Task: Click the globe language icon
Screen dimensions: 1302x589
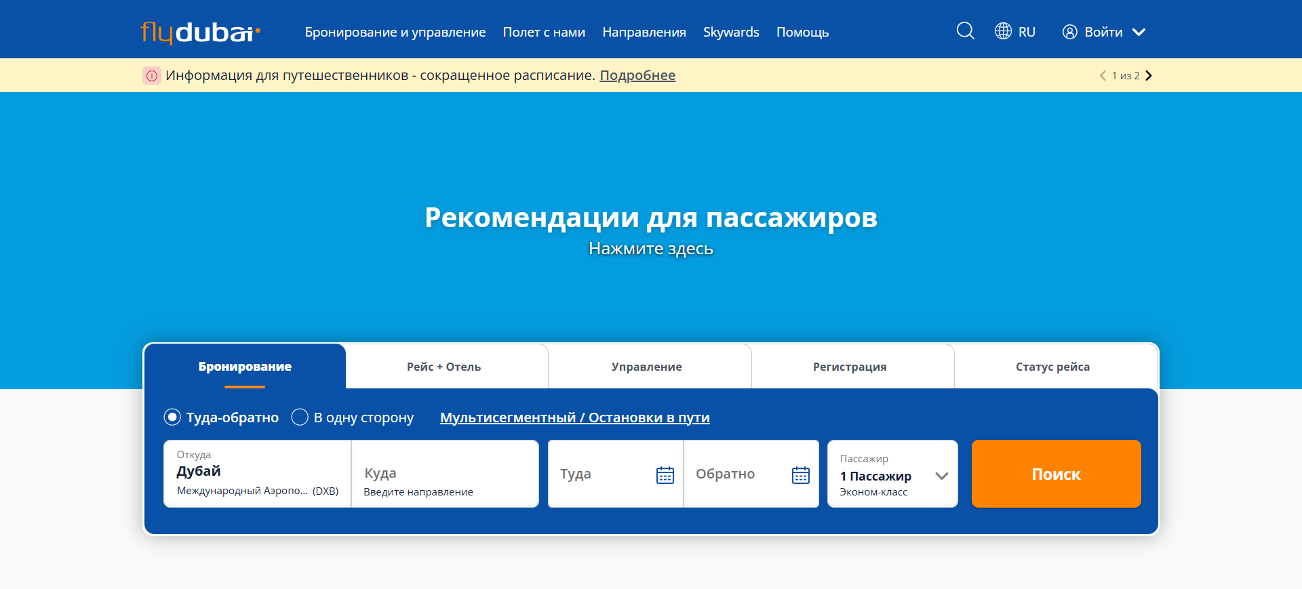Action: pyautogui.click(x=1003, y=31)
